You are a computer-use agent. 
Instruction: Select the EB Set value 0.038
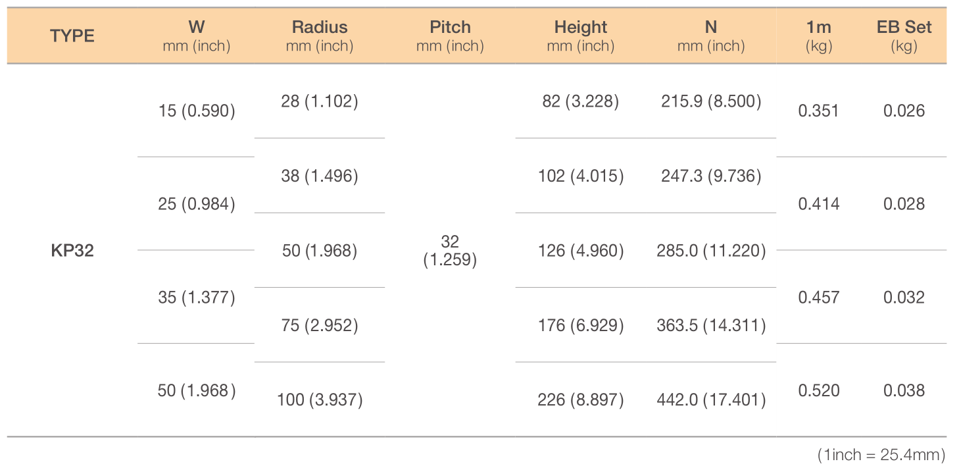pyautogui.click(x=904, y=390)
